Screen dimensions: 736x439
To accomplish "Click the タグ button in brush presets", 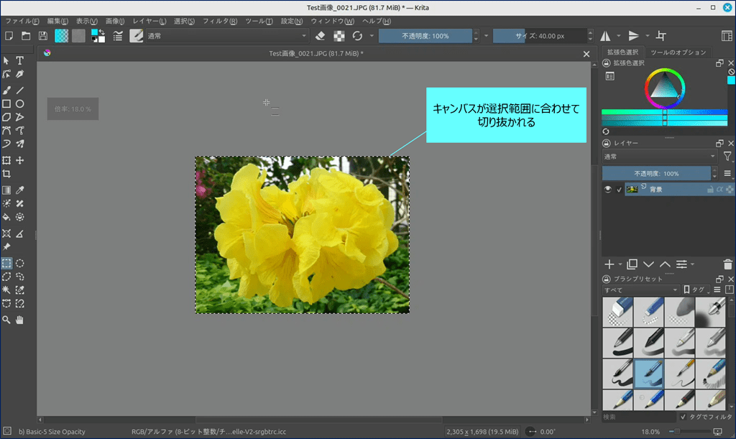I will click(695, 290).
